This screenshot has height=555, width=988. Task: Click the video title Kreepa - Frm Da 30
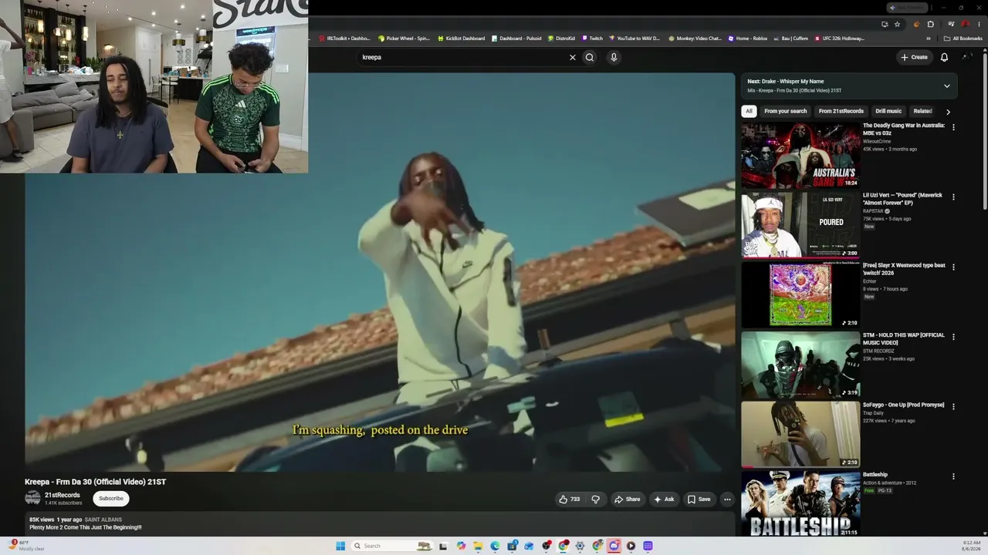click(x=95, y=482)
